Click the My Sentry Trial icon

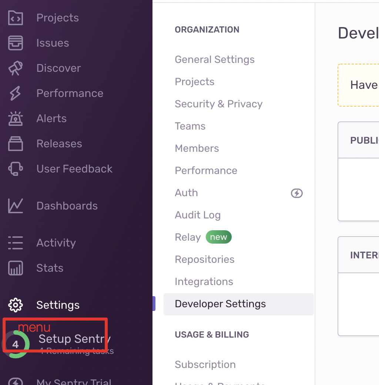coord(16,381)
